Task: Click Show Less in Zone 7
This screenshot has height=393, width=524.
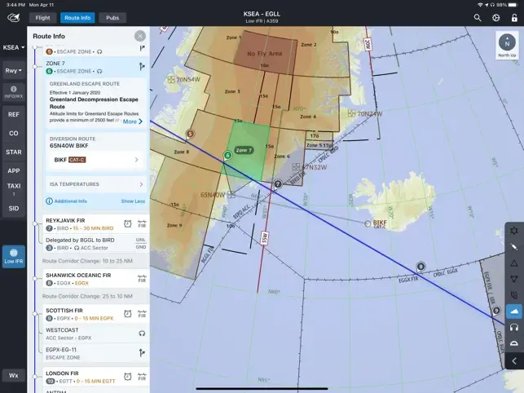Action: point(133,201)
